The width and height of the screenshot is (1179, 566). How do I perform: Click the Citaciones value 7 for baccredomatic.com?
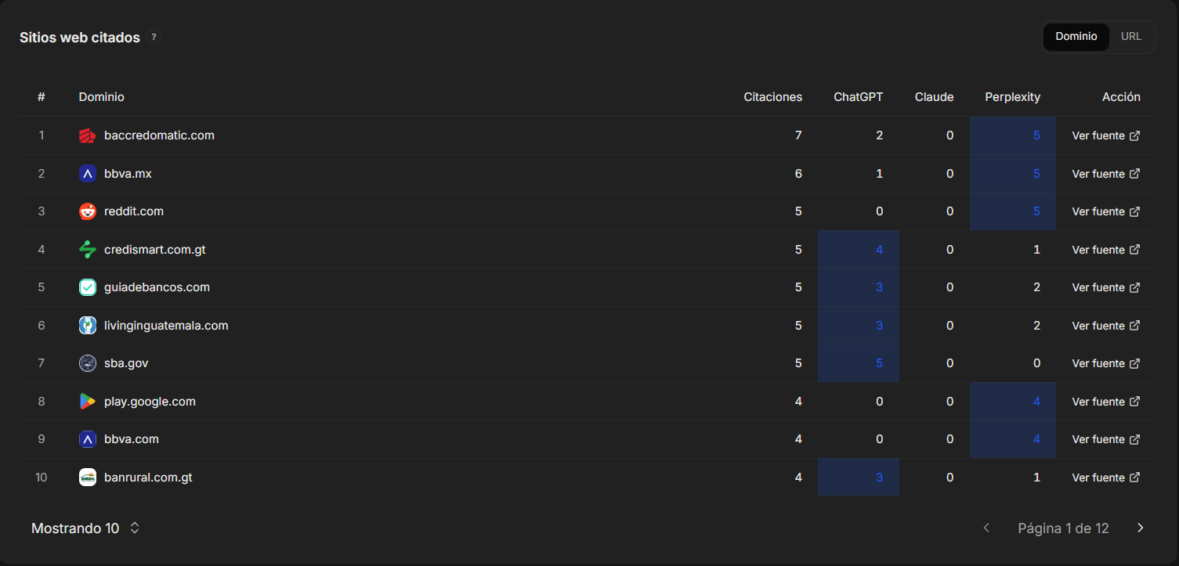pyautogui.click(x=798, y=135)
